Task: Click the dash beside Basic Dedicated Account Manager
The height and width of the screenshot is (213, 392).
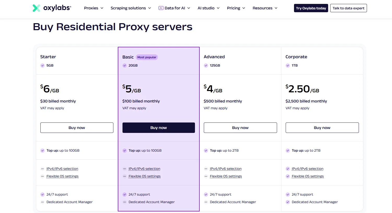Action: click(x=124, y=202)
